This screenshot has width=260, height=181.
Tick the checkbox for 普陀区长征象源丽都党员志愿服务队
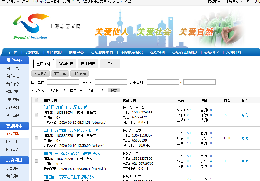point(36,161)
